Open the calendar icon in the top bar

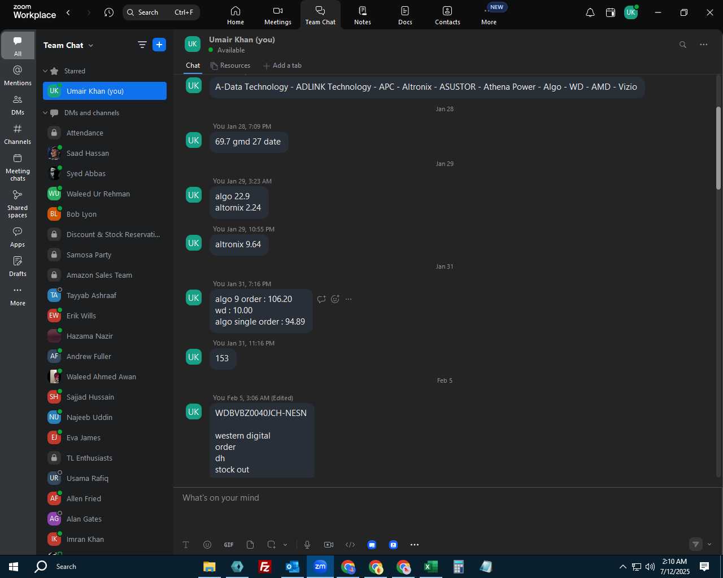click(611, 12)
